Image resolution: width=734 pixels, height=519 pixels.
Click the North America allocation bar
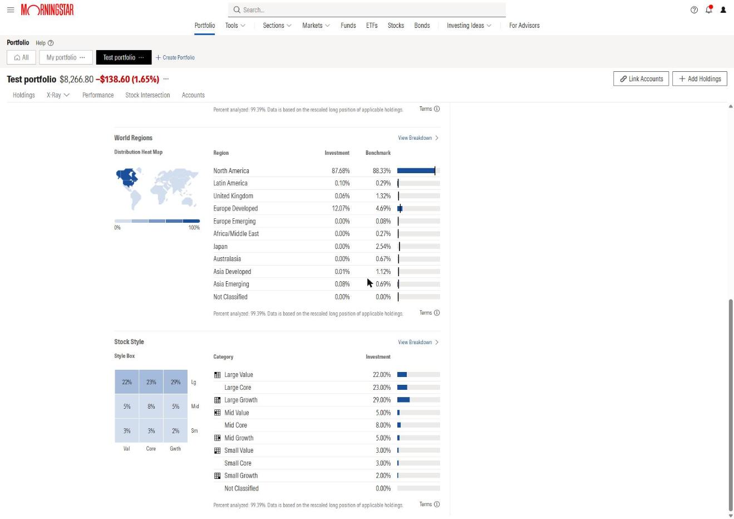[418, 171]
